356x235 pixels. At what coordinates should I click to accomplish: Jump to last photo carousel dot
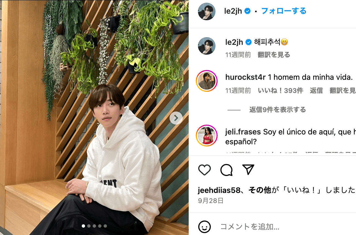pyautogui.click(x=105, y=226)
